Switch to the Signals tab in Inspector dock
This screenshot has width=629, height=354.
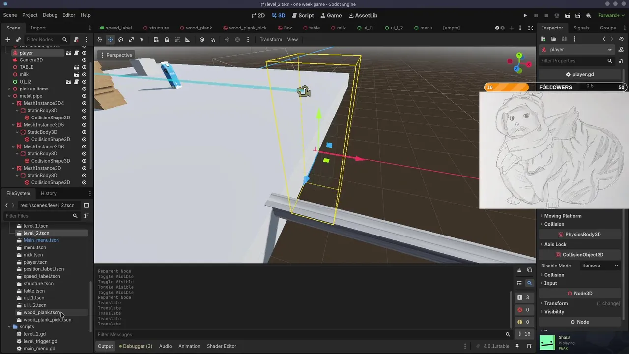(x=581, y=28)
